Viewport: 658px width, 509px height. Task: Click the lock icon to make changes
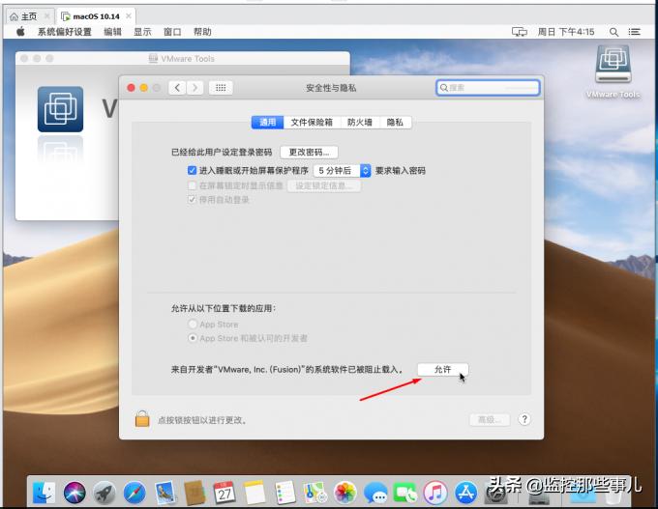coord(142,418)
